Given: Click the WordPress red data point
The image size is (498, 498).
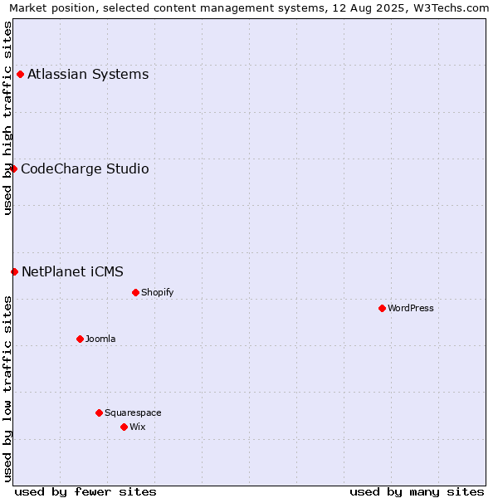Looking at the screenshot, I should click(x=382, y=308).
